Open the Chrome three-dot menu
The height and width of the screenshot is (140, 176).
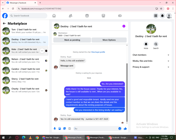tap(173, 8)
